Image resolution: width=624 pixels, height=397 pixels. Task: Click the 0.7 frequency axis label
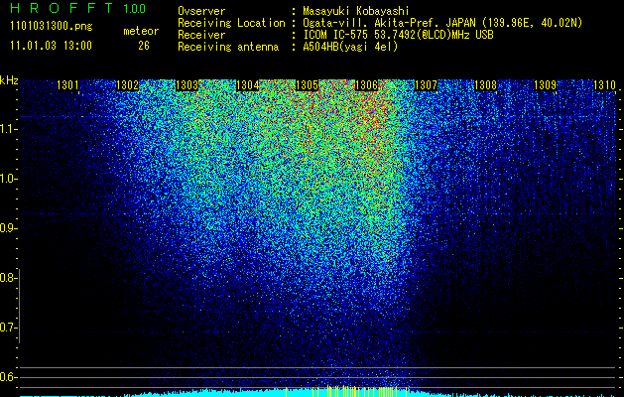tap(8, 328)
